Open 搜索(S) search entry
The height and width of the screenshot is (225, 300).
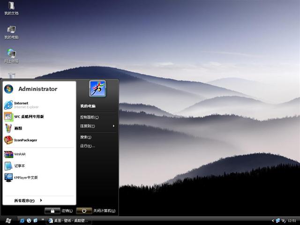pos(86,137)
